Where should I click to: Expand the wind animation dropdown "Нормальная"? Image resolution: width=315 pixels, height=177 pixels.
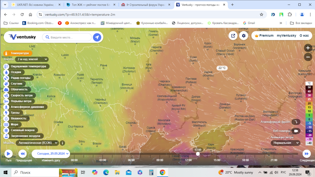[x=285, y=143]
